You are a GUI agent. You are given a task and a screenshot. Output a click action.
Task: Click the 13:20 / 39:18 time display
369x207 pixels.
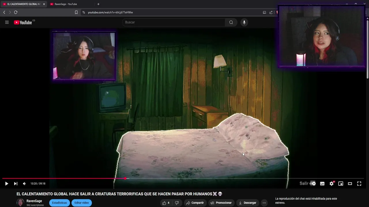point(38,183)
